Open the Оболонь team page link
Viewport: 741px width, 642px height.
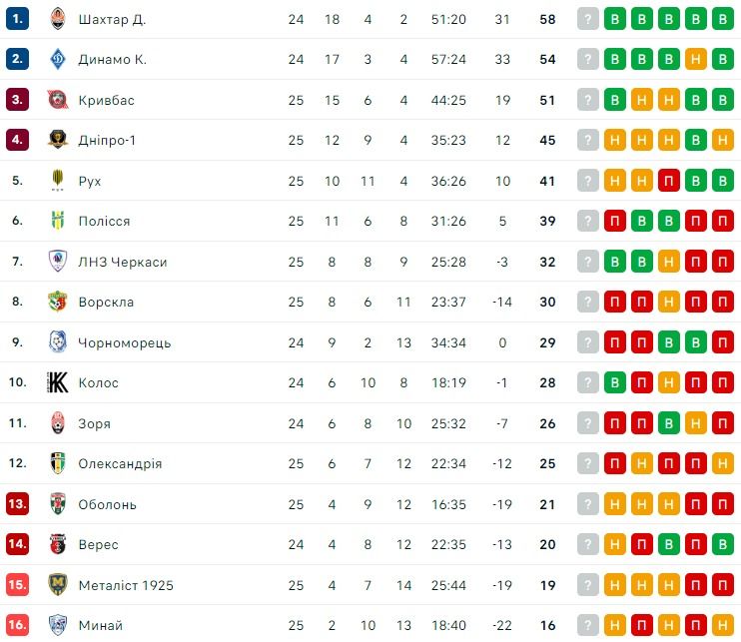(x=108, y=504)
